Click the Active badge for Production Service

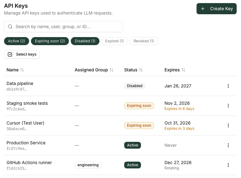[x=133, y=145]
